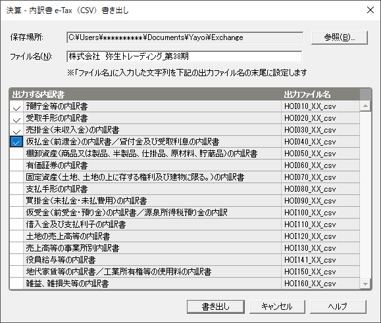Click scrollbar up arrow in list
Image resolution: width=381 pixels, height=323 pixels.
(x=365, y=106)
